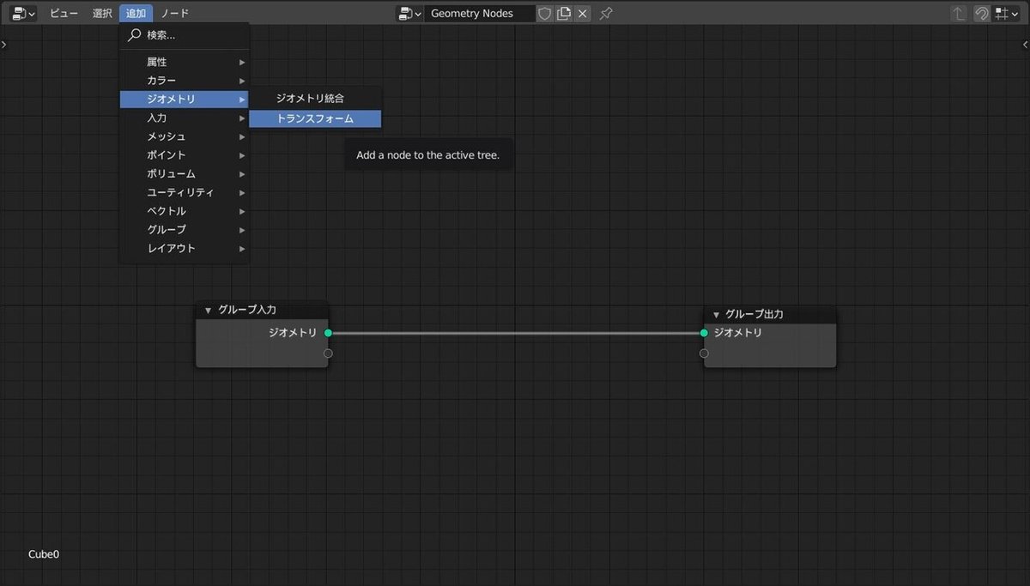Click the 追加 (Add) menu
1030x586 pixels.
[136, 13]
